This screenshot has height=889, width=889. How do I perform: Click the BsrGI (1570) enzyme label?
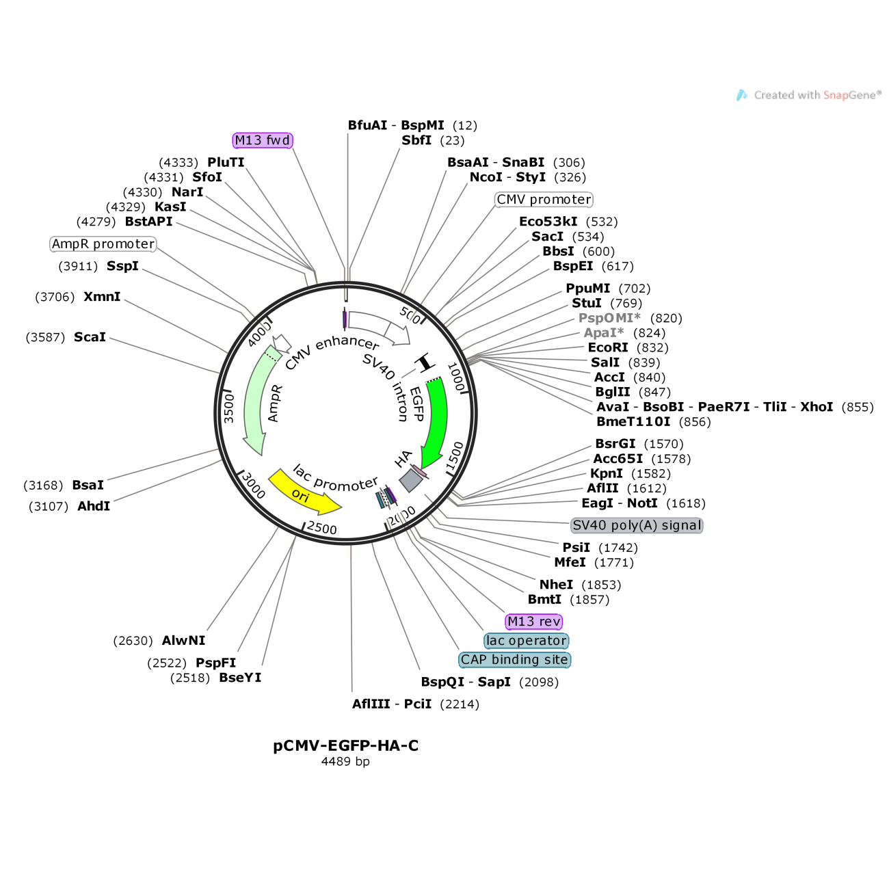click(x=639, y=444)
